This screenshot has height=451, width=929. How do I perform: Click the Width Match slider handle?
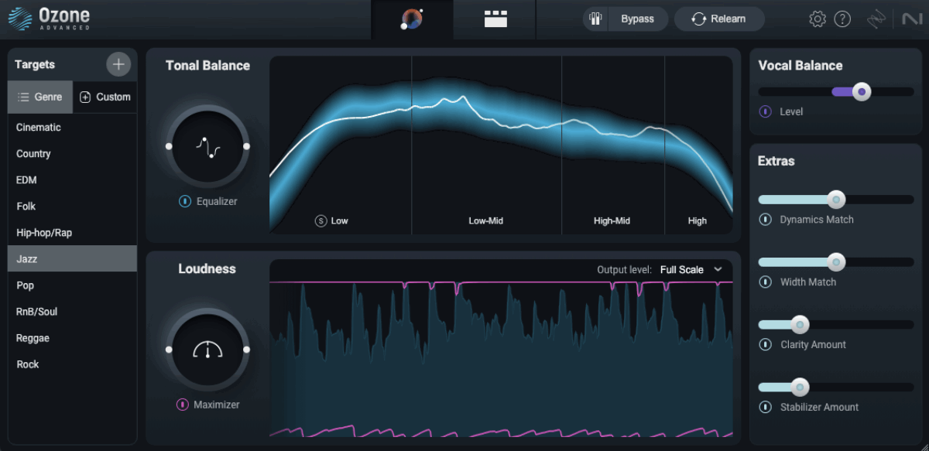tap(836, 262)
